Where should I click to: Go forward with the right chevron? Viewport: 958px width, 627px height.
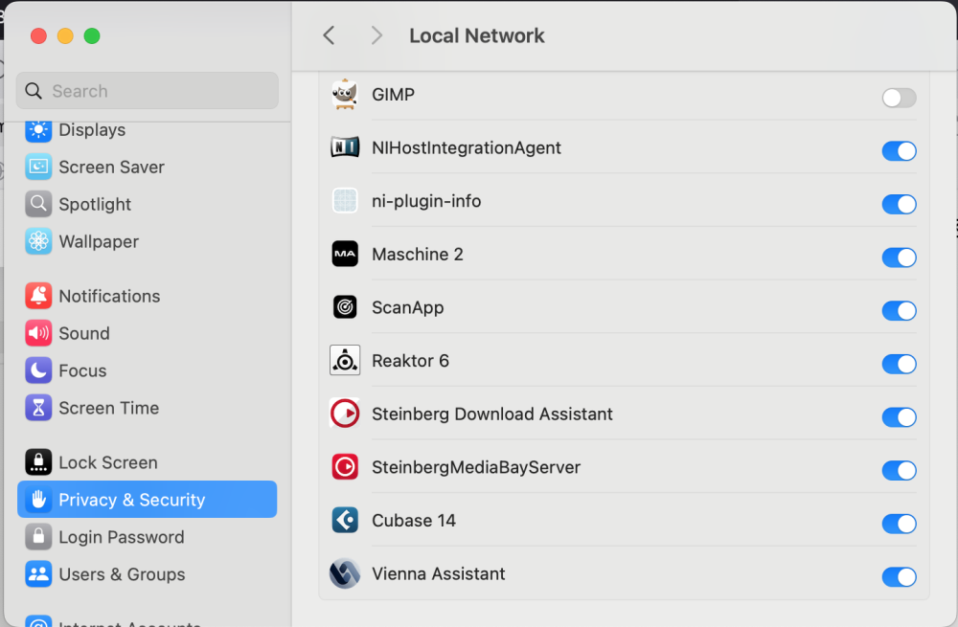(x=376, y=35)
